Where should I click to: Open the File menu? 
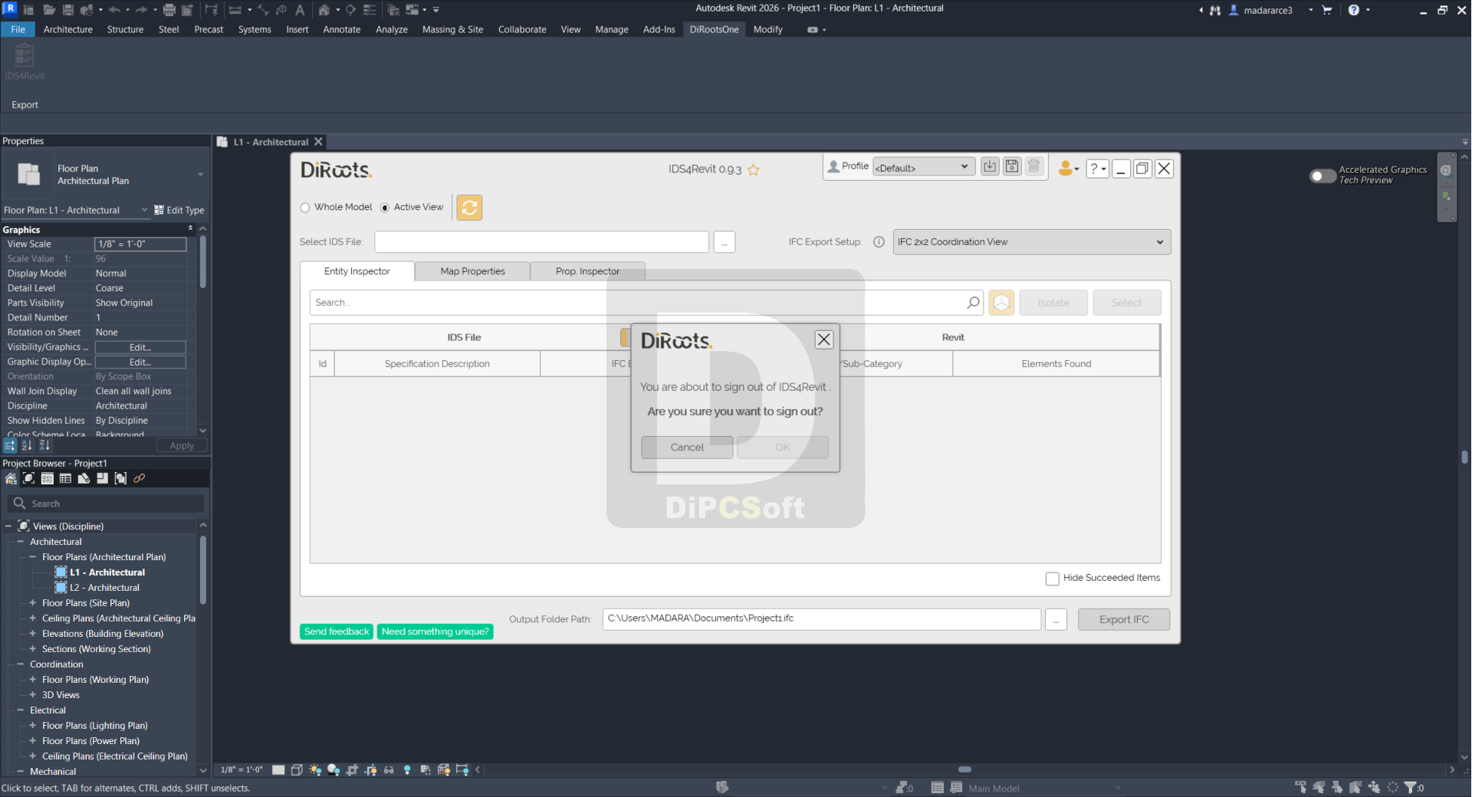pyautogui.click(x=18, y=29)
